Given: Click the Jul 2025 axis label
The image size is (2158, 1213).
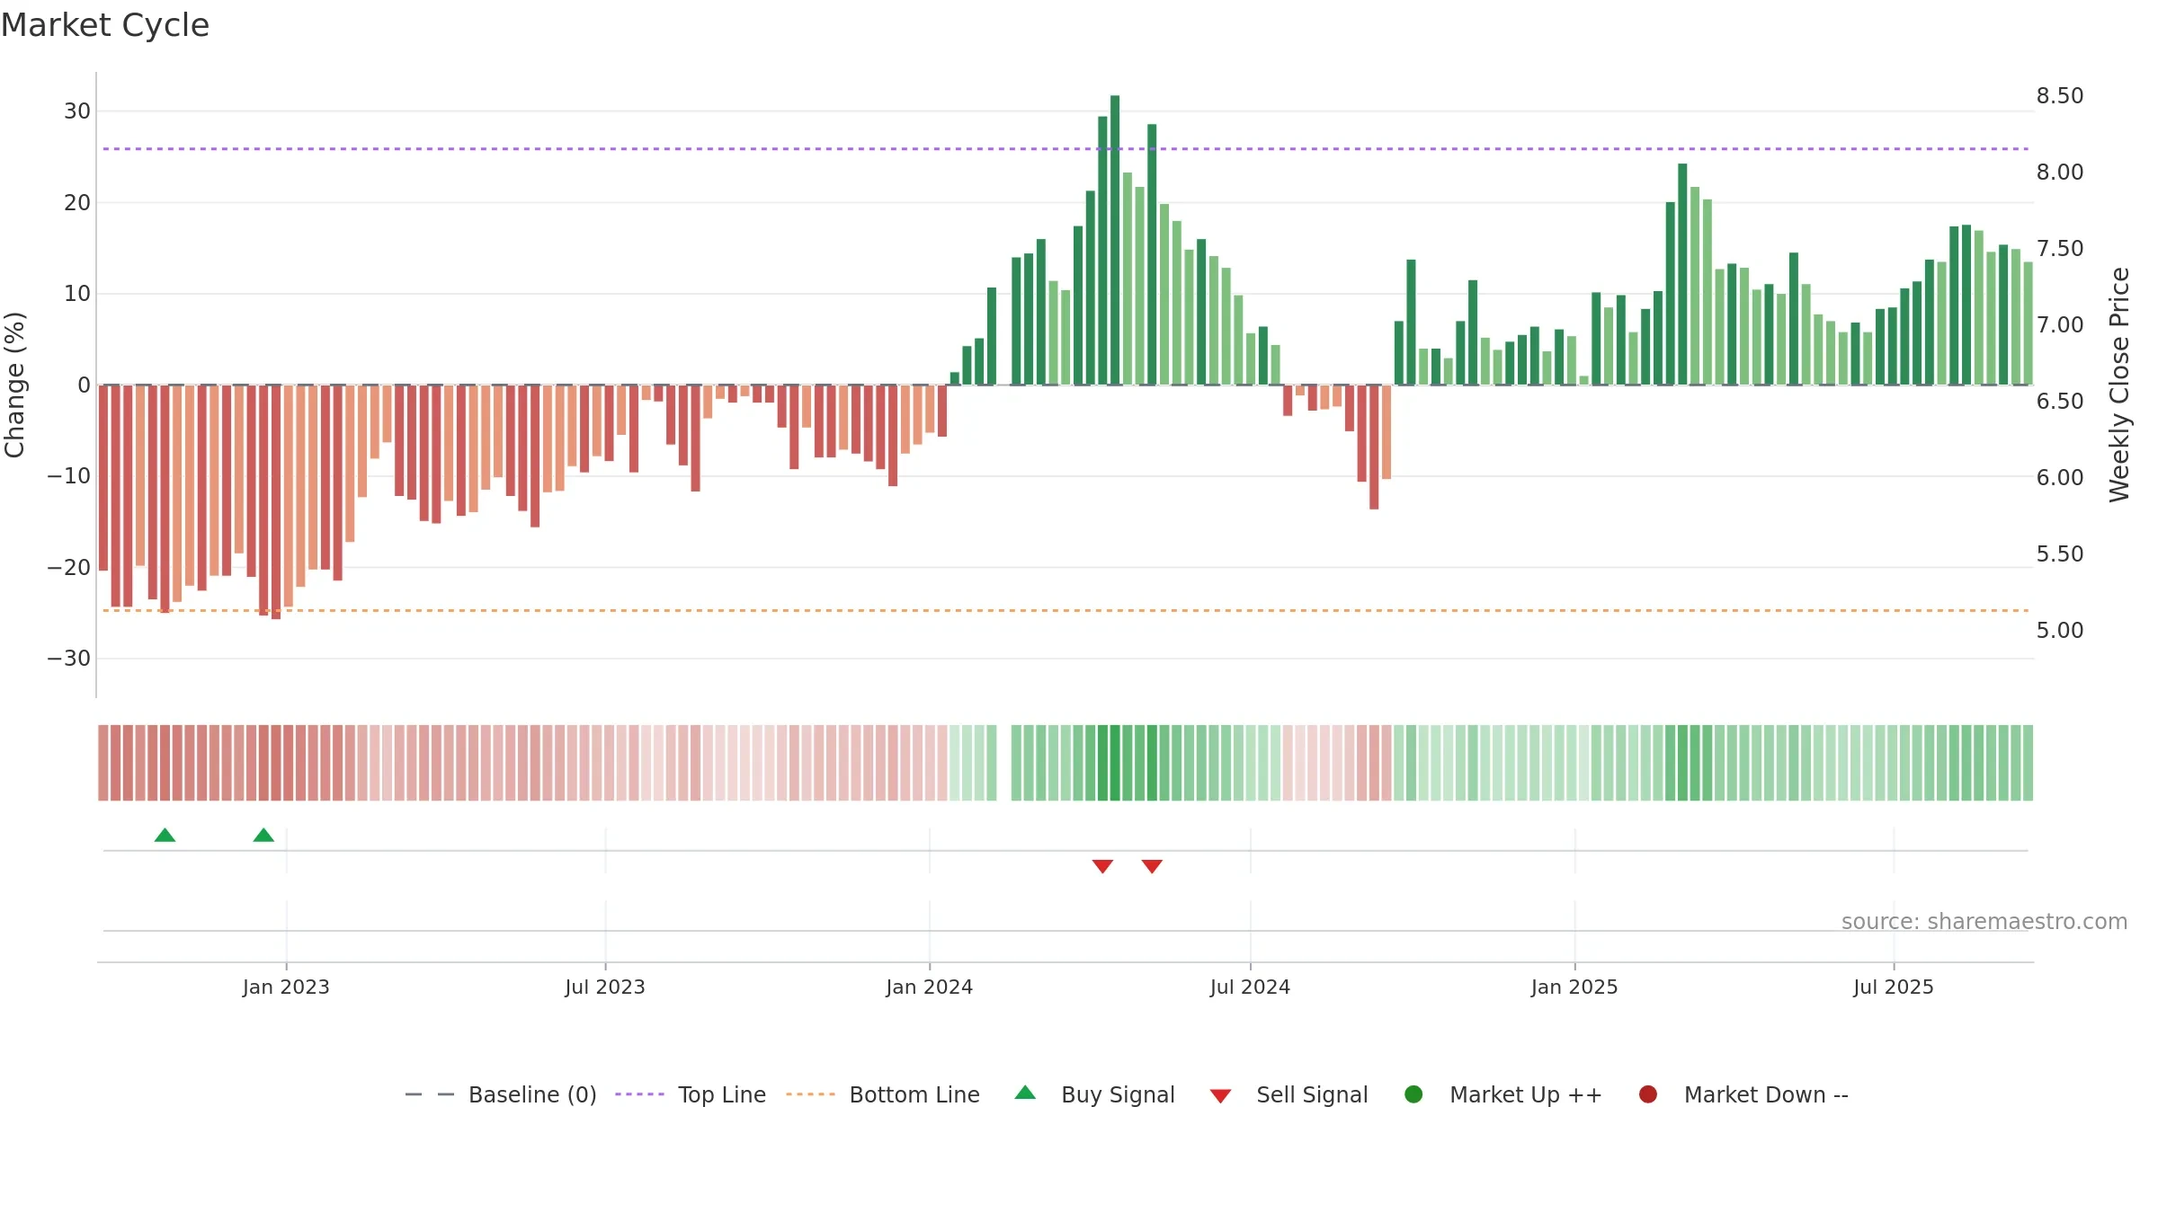Looking at the screenshot, I should click(1894, 987).
